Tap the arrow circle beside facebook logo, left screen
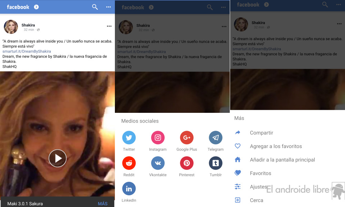This screenshot has width=345, height=207. point(36,7)
